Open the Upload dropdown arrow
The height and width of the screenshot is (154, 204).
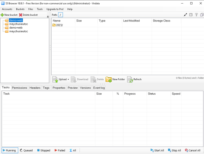click(x=68, y=79)
